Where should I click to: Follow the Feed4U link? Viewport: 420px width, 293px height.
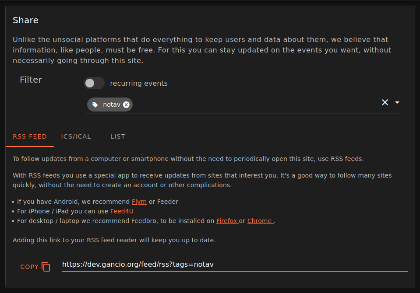click(x=122, y=211)
